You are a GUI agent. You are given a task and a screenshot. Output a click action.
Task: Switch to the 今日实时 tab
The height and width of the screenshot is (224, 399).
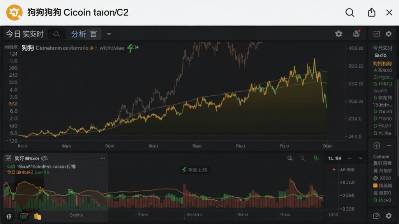click(25, 34)
